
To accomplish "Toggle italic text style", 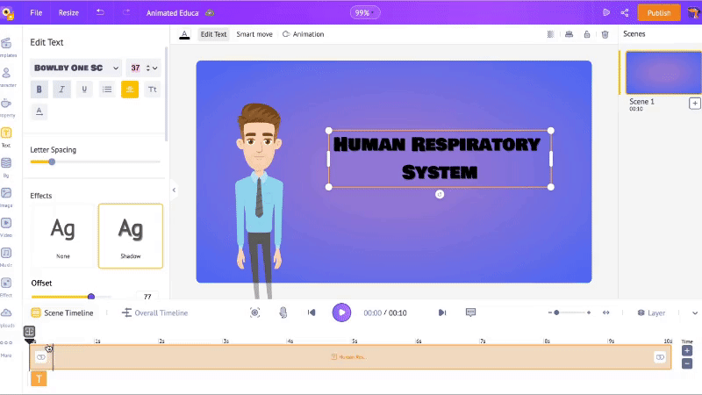I will (x=61, y=89).
